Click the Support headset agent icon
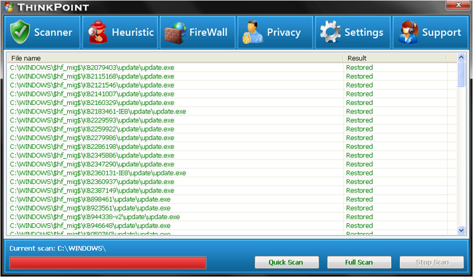Viewport: 473px width, 277px height. pyautogui.click(x=408, y=32)
